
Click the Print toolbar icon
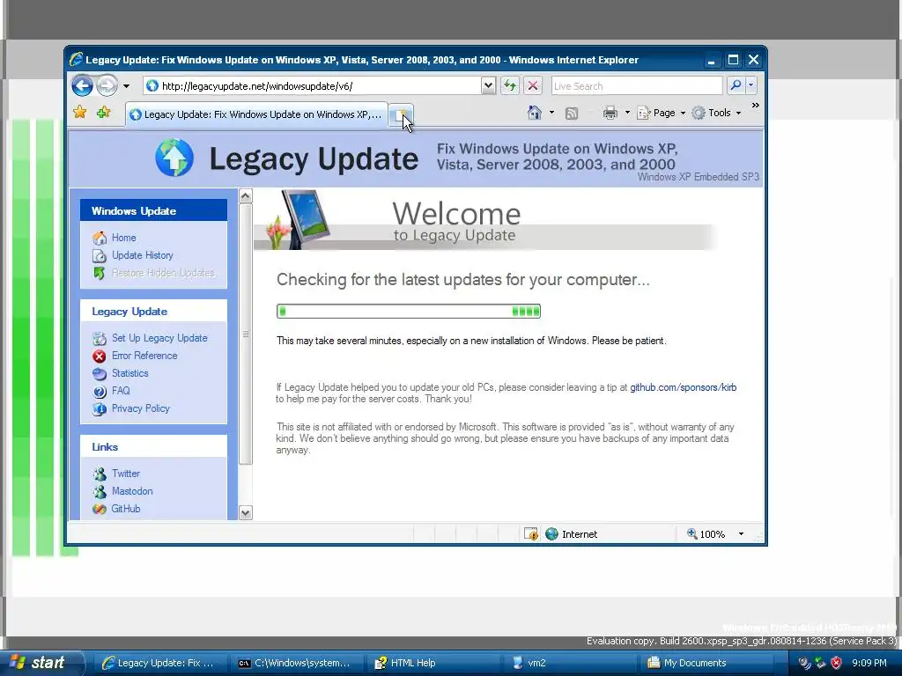[610, 113]
